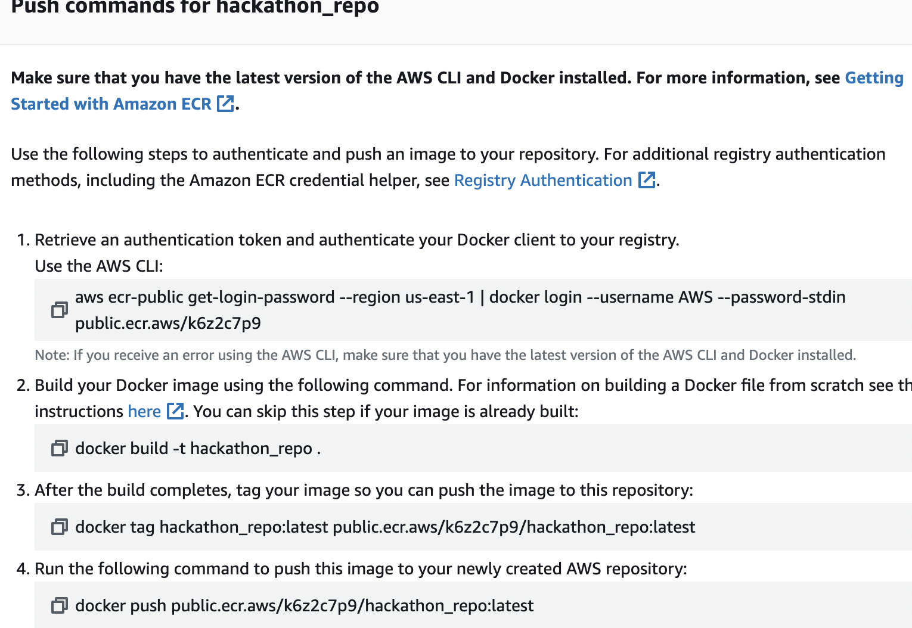
Task: Click the docker push public.ecr.aws command text
Action: 305,605
